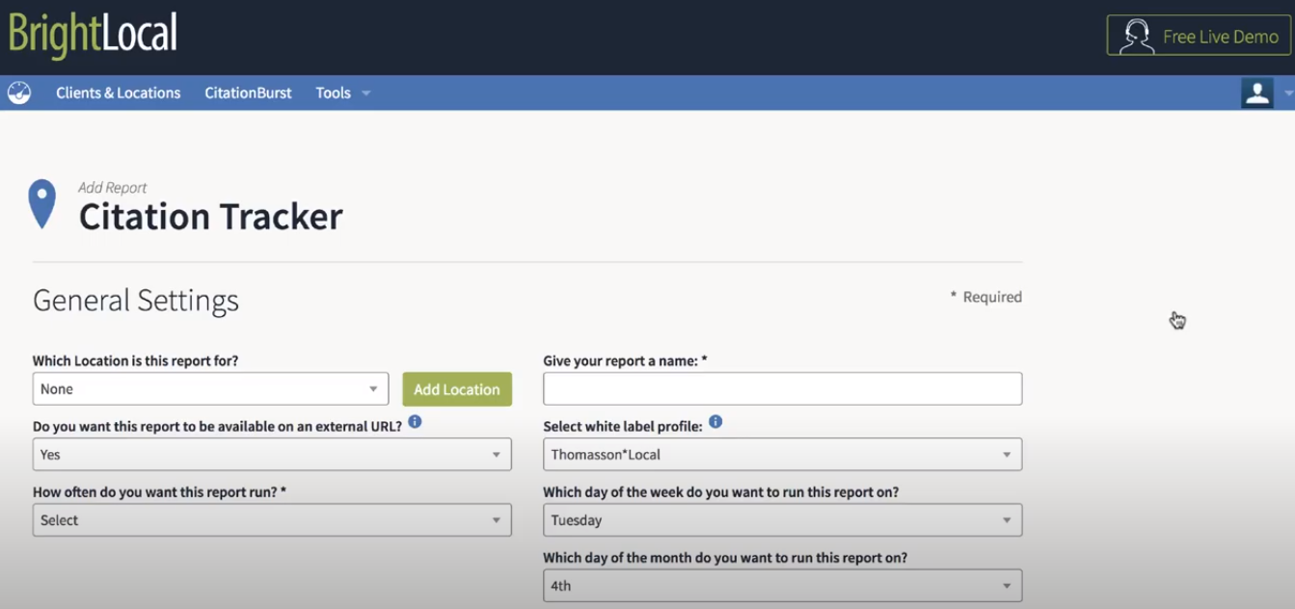The width and height of the screenshot is (1295, 609).
Task: Click the Citation Tracker heading
Action: 210,217
